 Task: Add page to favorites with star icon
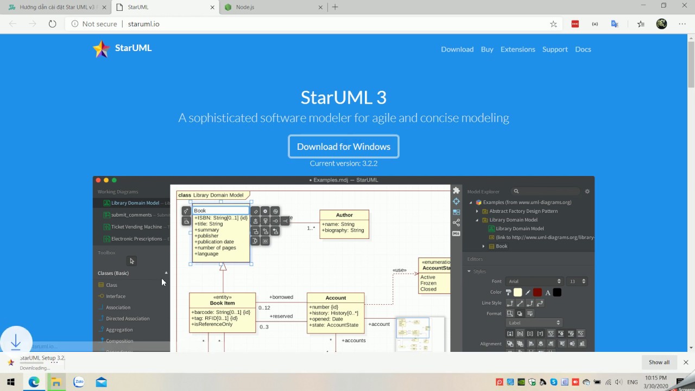[x=553, y=24]
